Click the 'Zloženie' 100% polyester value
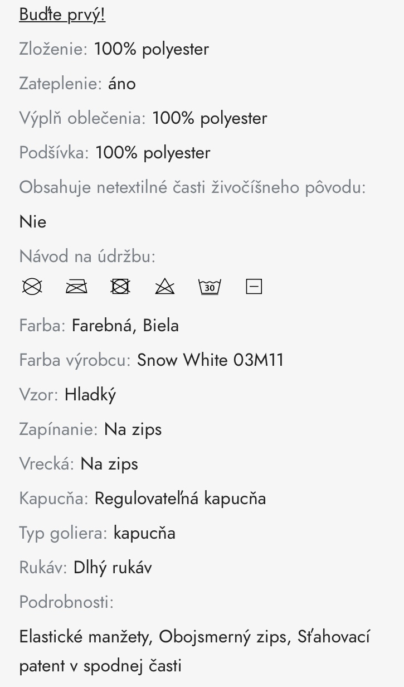Viewport: 404px width, 687px height. 151,49
